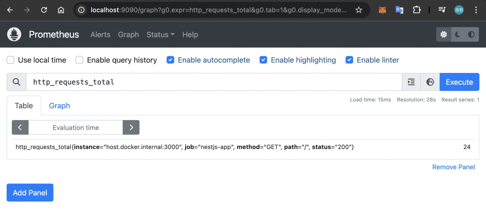
Task: Open the metrics explorer globe icon
Action: [430, 82]
